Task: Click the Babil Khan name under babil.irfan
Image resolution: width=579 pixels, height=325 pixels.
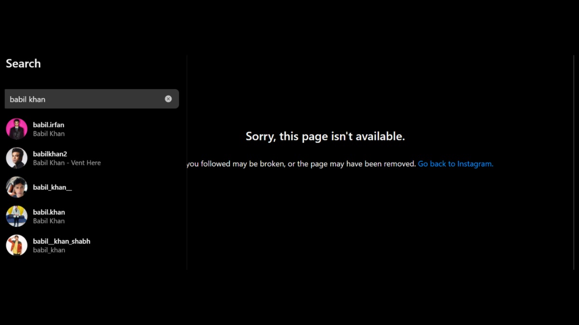Action: (49, 134)
